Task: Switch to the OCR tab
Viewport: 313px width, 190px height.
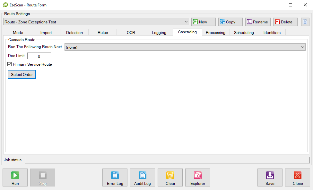Action: click(131, 32)
